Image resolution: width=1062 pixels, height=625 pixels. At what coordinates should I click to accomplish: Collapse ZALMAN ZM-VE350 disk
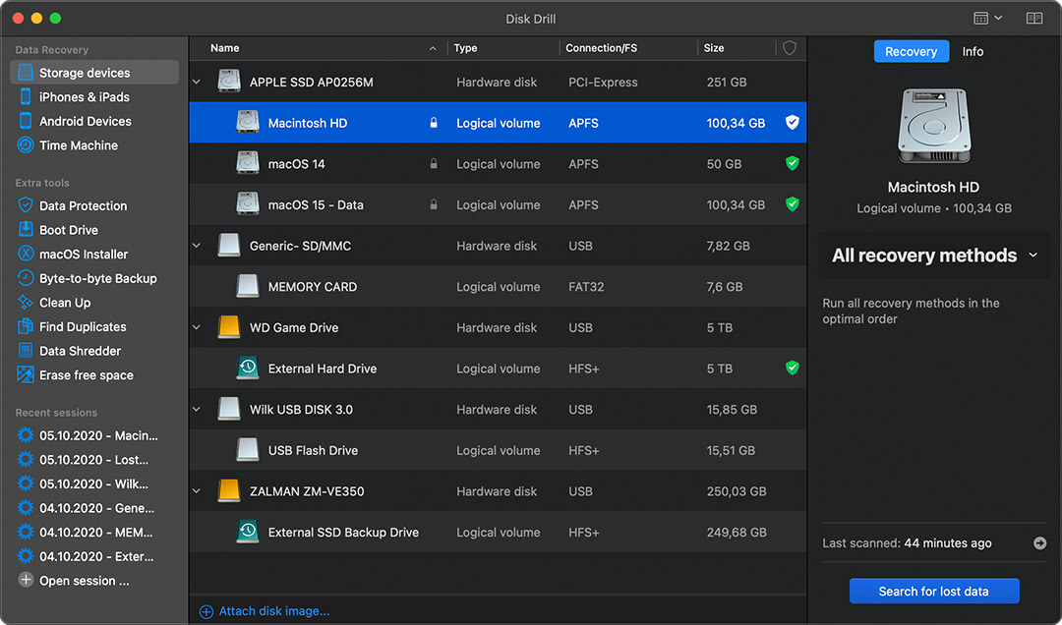pos(197,491)
